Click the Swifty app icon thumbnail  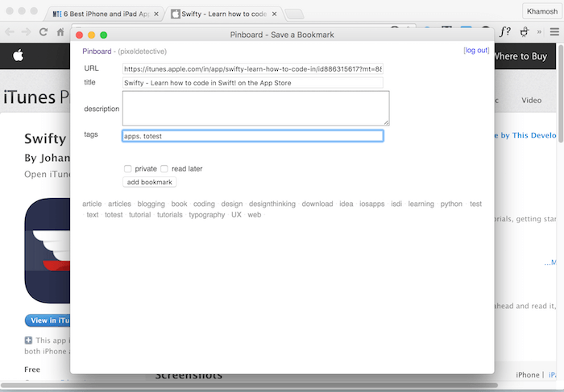(x=48, y=250)
